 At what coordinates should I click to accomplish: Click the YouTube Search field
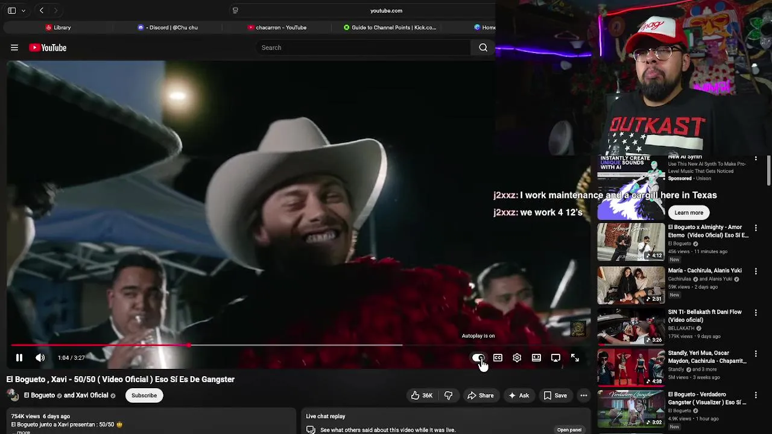click(x=363, y=48)
